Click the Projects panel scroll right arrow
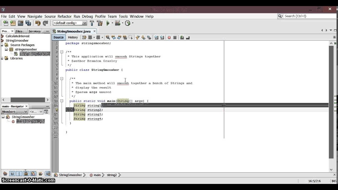 click(x=48, y=100)
